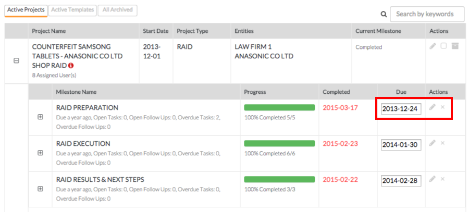Click the 2014-01-30 due date field
The width and height of the screenshot is (469, 212).
coord(400,144)
